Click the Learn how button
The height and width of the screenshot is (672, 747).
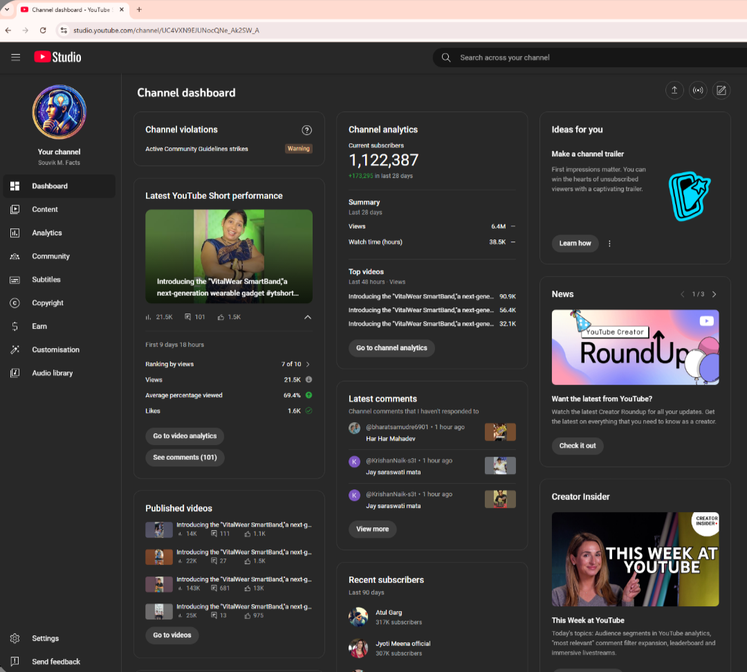[x=575, y=243]
